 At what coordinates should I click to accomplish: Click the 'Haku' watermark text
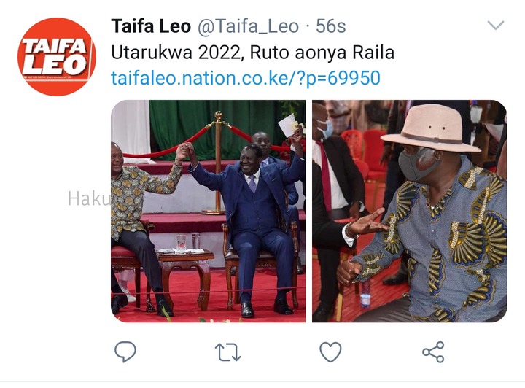[x=89, y=199]
